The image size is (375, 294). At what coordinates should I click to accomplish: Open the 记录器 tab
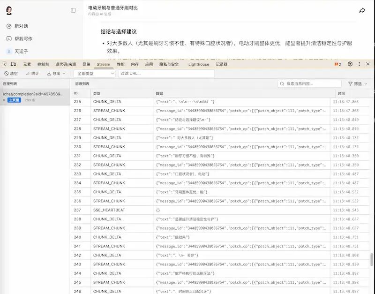click(221, 64)
